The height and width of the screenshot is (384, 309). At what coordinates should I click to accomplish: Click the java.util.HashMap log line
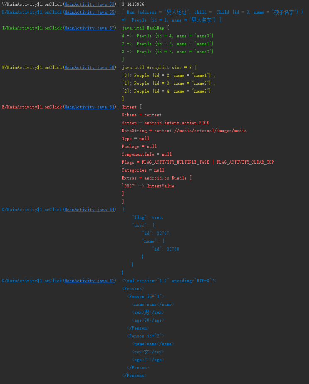tap(146, 28)
